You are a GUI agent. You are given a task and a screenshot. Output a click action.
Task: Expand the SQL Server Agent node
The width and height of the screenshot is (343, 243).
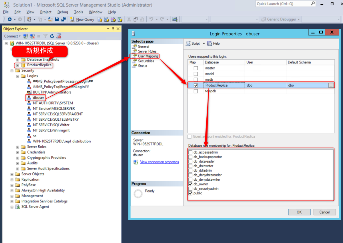point(12,207)
